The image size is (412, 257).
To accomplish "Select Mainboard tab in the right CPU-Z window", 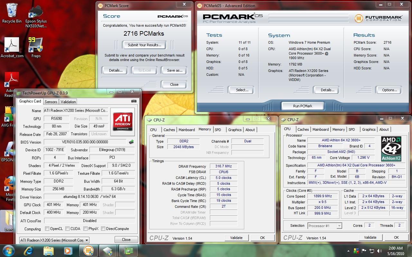I will tap(321, 129).
